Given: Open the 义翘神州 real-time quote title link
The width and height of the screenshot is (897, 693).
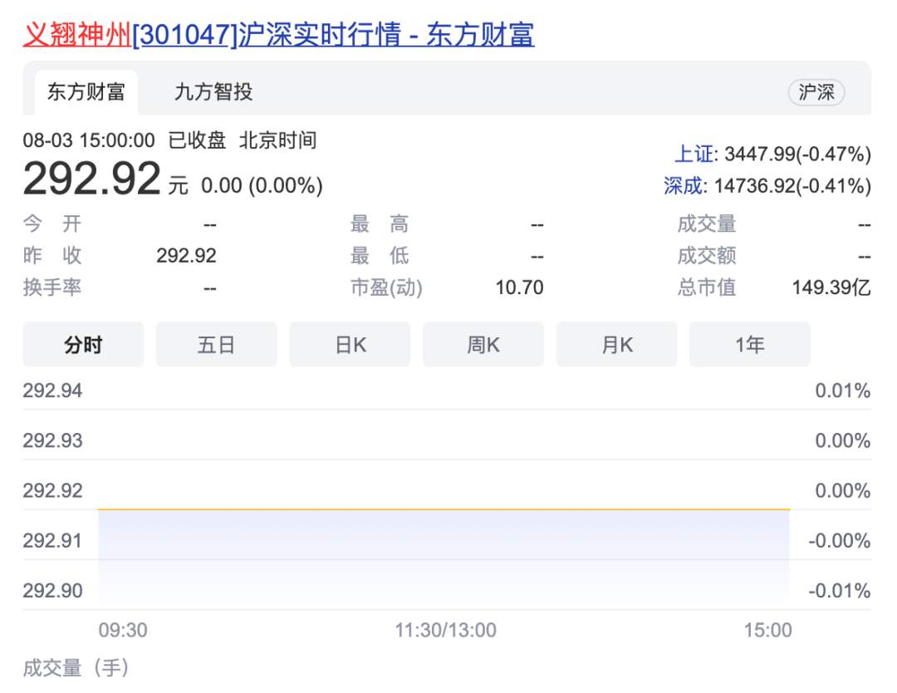Looking at the screenshot, I should click(278, 34).
